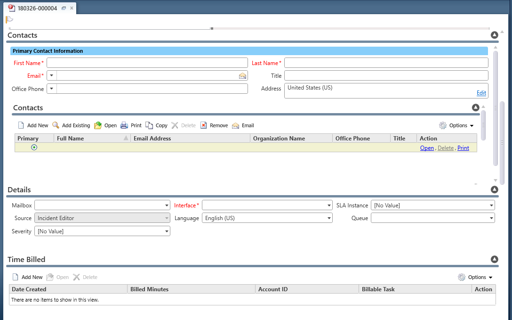Viewport: 512px width, 320px height.
Task: Click the Delete button in Contacts toolbar
Action: click(184, 125)
